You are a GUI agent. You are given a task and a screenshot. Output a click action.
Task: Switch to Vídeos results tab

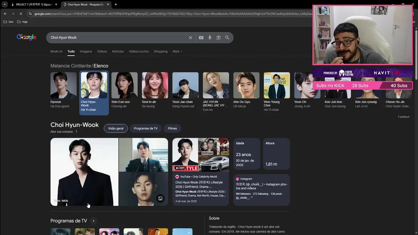(102, 51)
